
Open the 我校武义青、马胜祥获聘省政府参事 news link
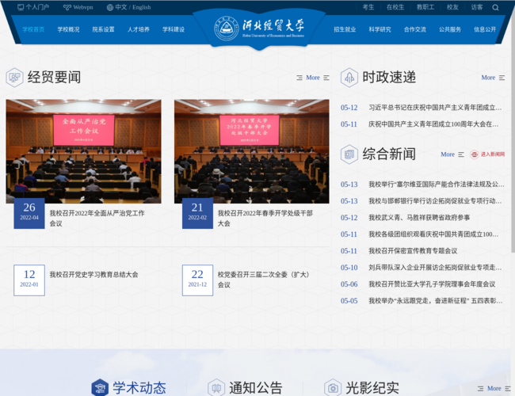click(419, 218)
